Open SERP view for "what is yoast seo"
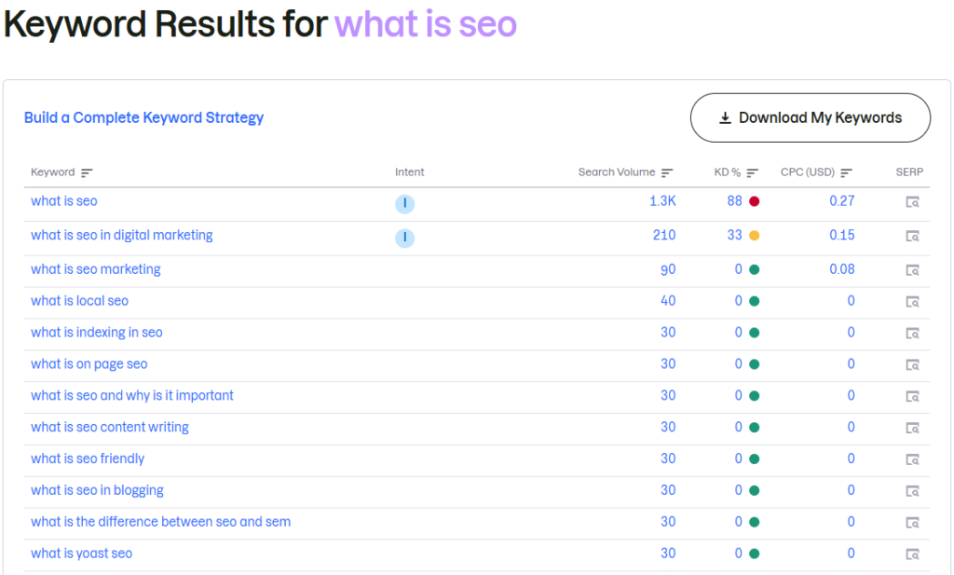The image size is (954, 575). [911, 553]
